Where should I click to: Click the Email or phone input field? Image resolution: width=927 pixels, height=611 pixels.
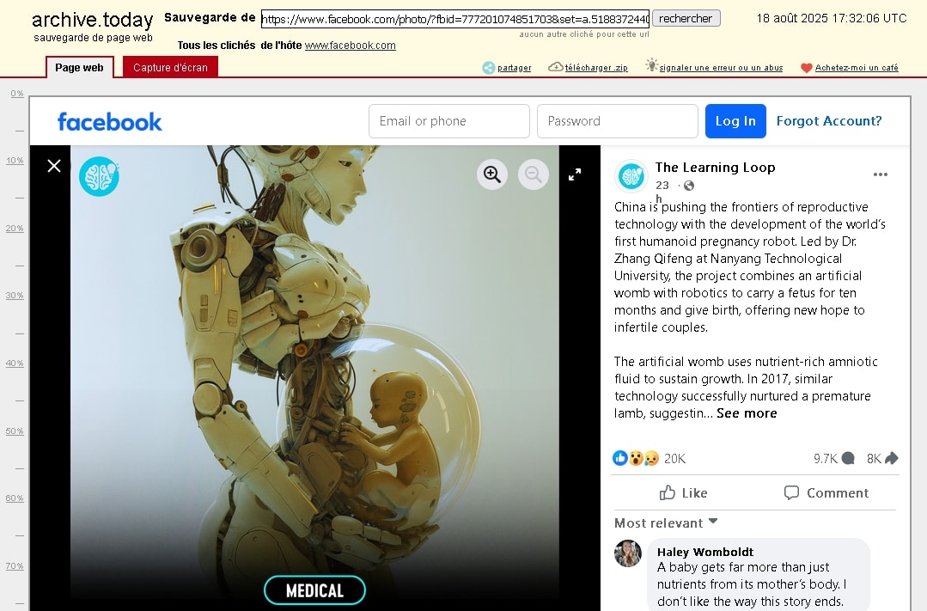[x=448, y=120]
